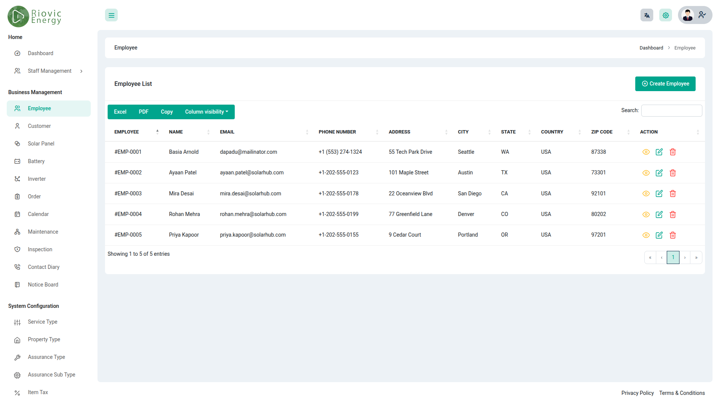This screenshot has width=720, height=405.
Task: Select the Employee sidebar item
Action: click(49, 108)
